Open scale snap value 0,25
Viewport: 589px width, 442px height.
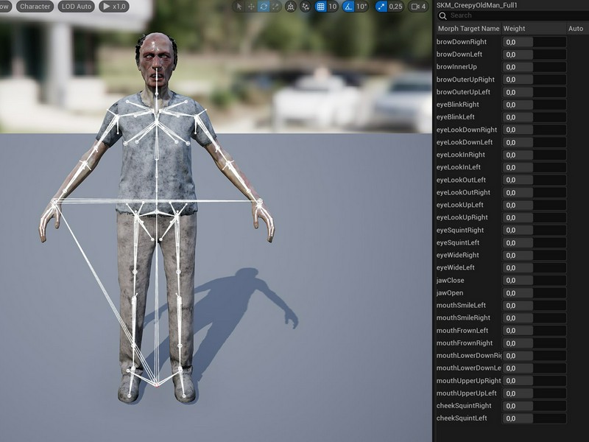point(396,7)
